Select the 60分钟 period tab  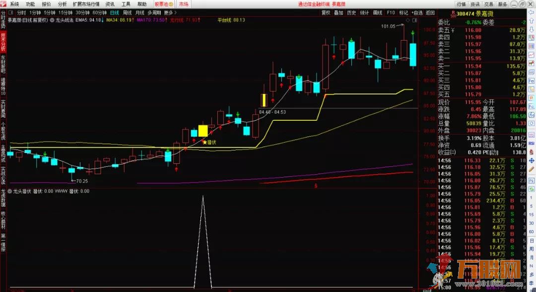[x=99, y=12]
